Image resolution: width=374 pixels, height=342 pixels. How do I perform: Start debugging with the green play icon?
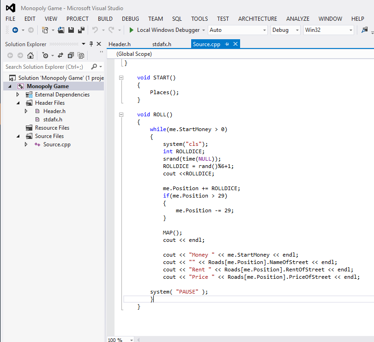[131, 30]
